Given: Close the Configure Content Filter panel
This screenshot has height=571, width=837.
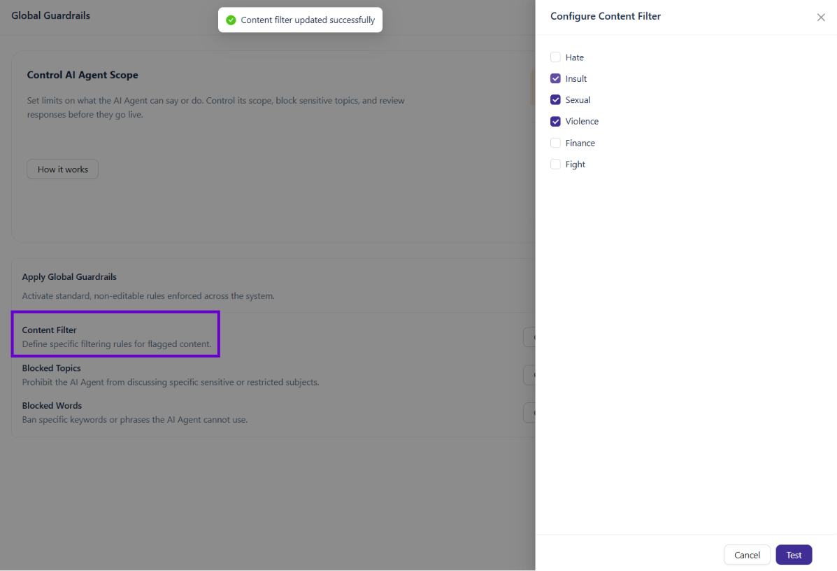Looking at the screenshot, I should pyautogui.click(x=821, y=17).
